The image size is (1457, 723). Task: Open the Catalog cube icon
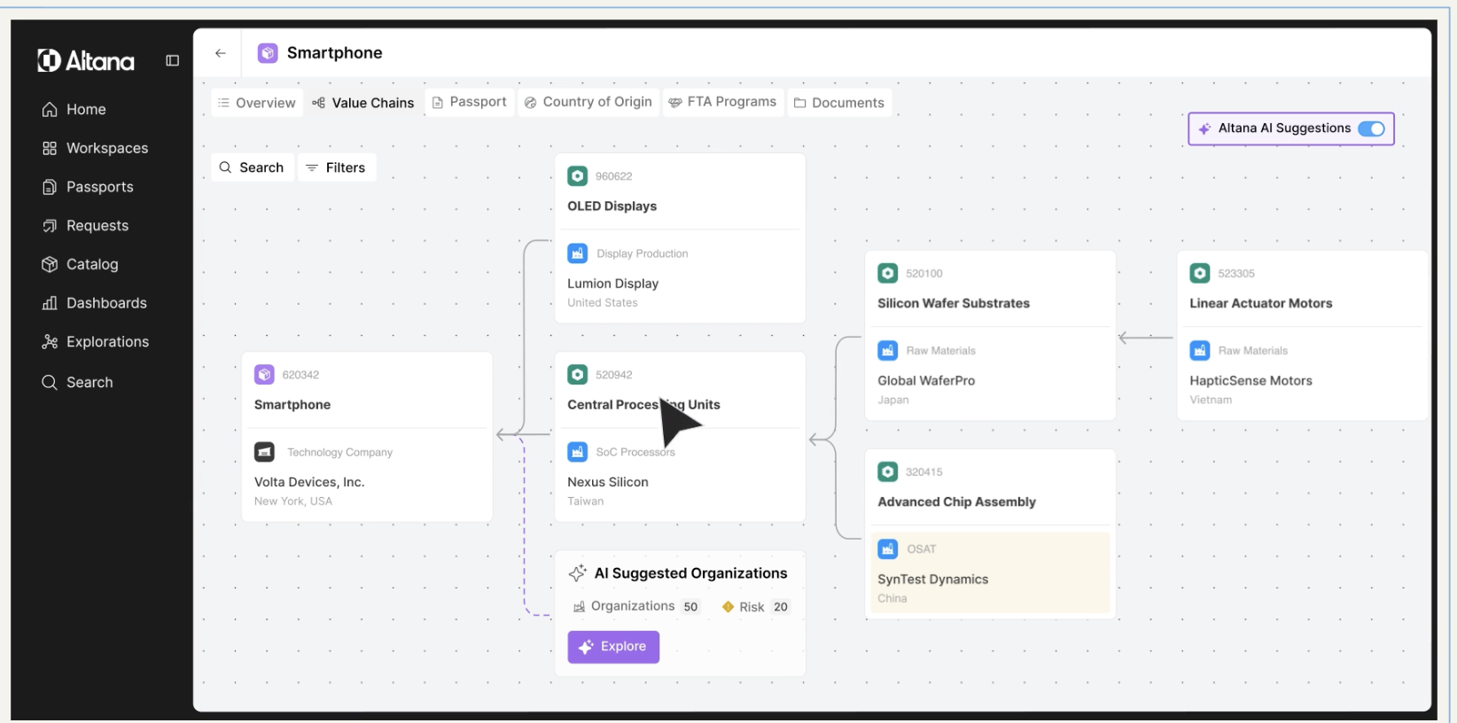coord(50,264)
